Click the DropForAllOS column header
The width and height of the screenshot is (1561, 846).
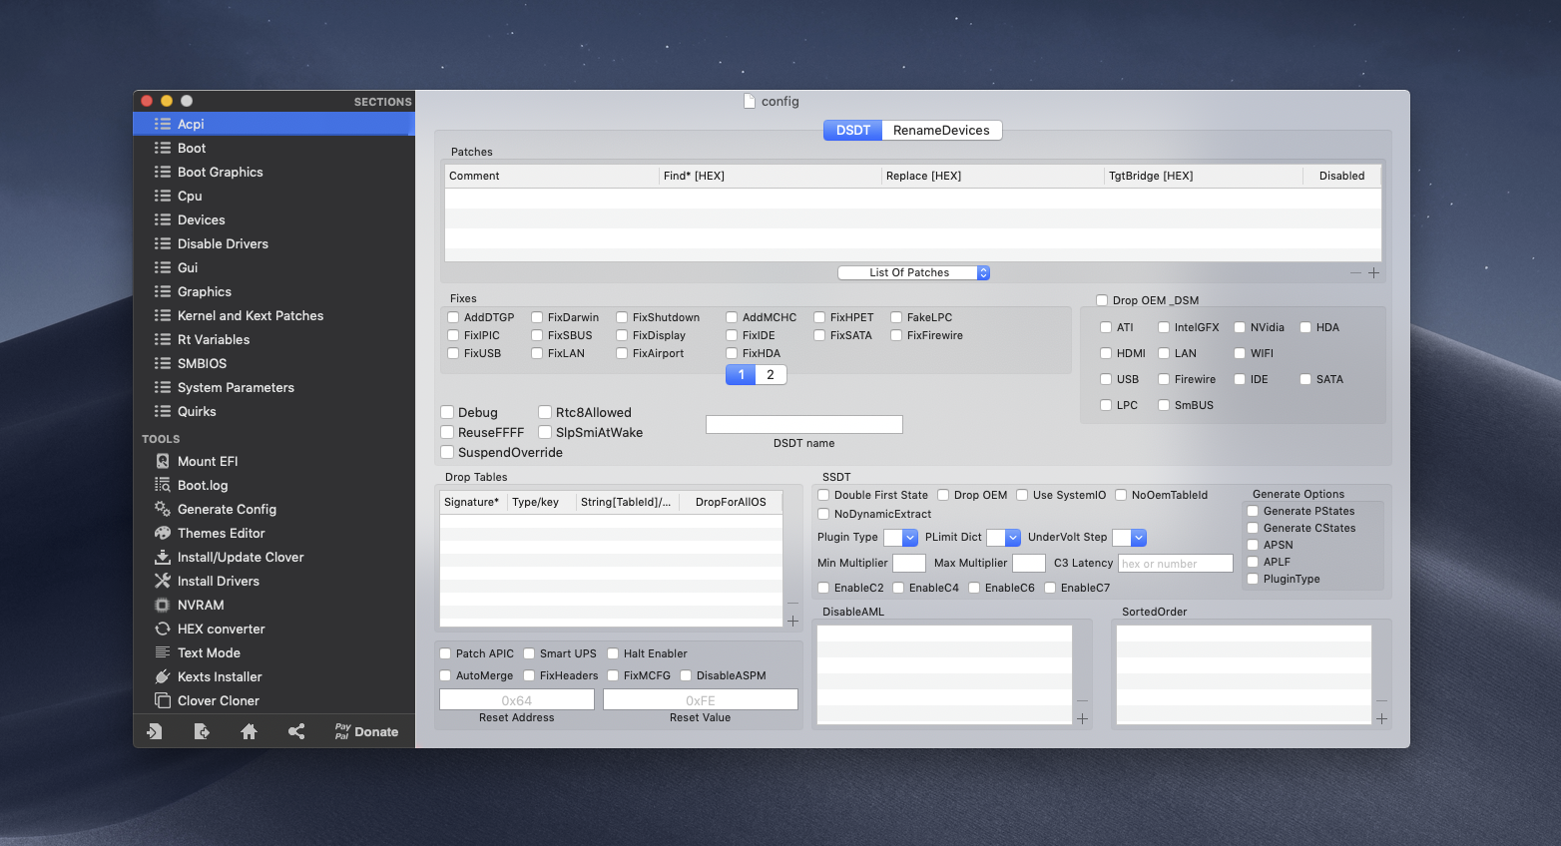(x=731, y=502)
